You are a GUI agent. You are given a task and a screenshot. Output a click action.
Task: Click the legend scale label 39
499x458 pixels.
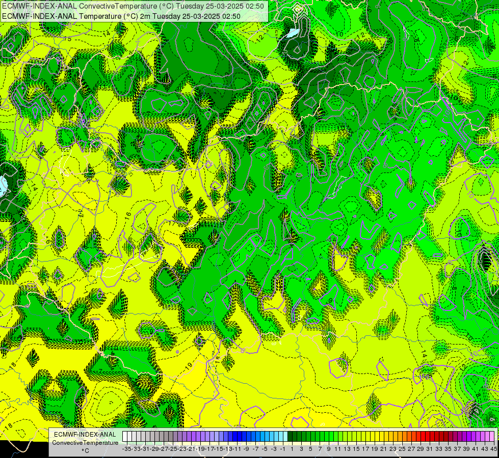(x=466, y=449)
